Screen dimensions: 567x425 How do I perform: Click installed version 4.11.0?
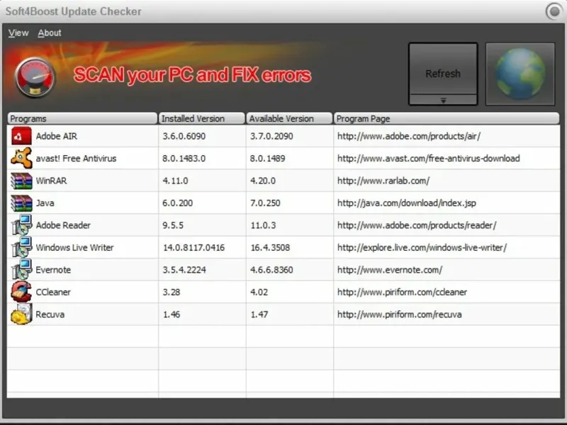pos(175,181)
